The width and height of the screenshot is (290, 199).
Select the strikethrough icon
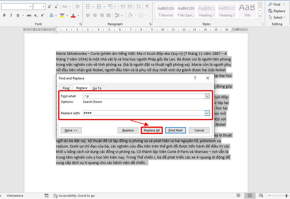[29, 15]
